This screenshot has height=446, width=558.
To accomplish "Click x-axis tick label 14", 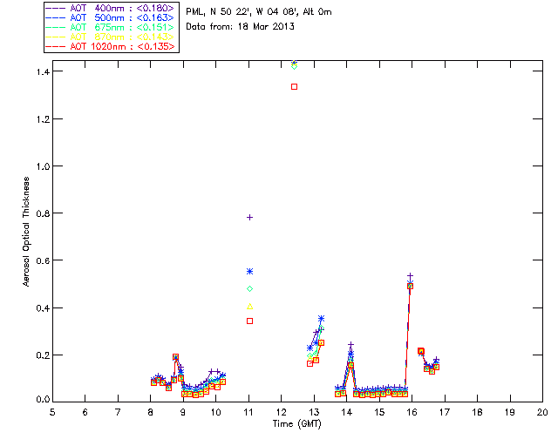I will click(x=347, y=412).
